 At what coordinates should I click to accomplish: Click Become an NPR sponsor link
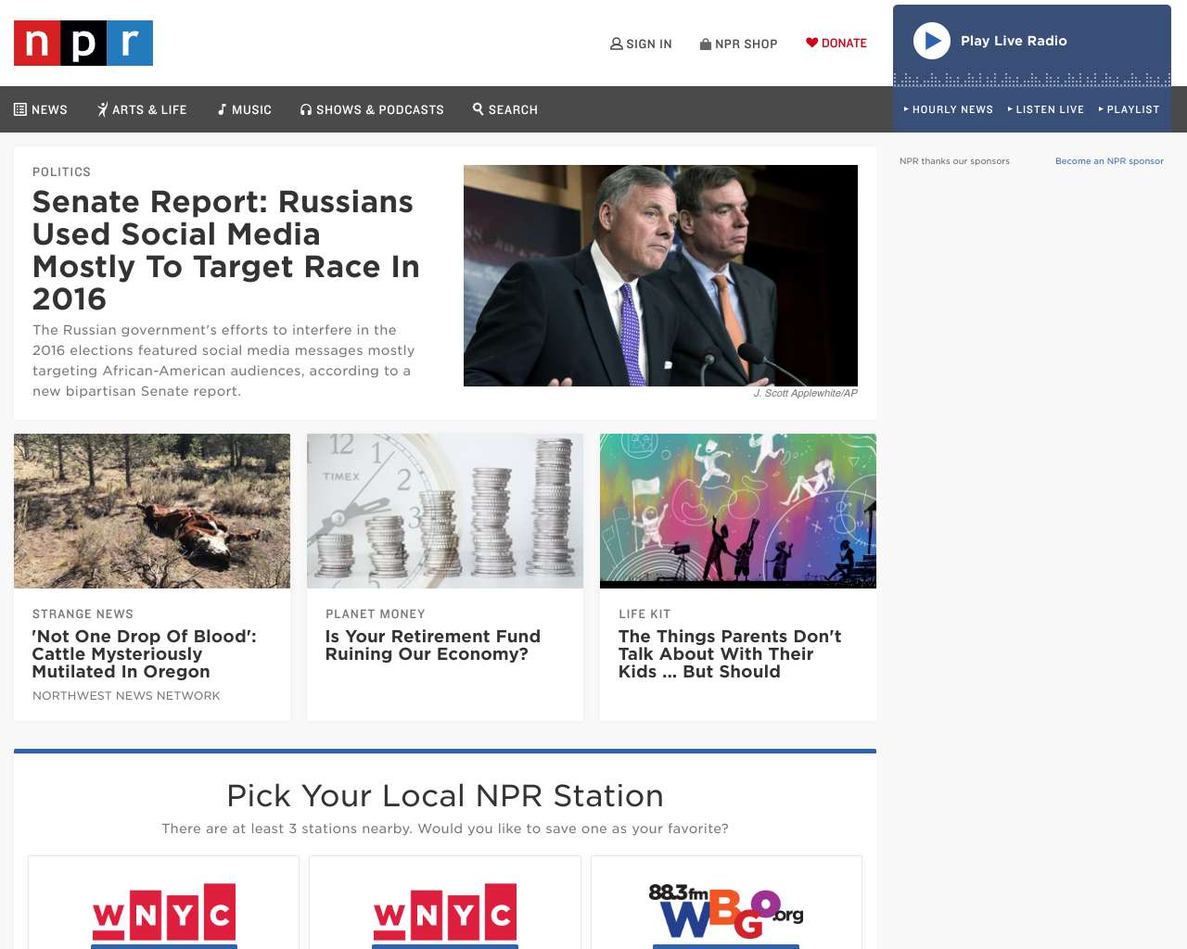(1109, 161)
